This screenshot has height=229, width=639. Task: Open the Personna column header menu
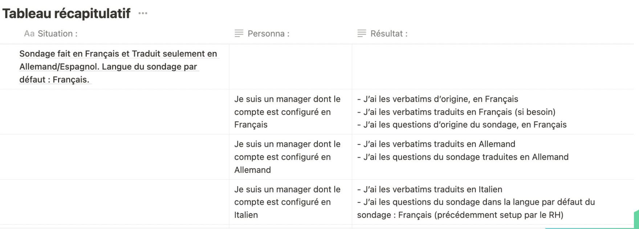268,34
